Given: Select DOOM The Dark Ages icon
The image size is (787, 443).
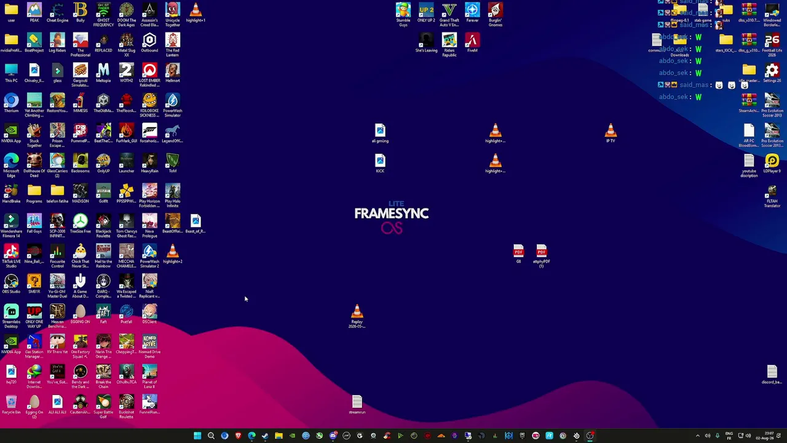Looking at the screenshot, I should pos(126,15).
